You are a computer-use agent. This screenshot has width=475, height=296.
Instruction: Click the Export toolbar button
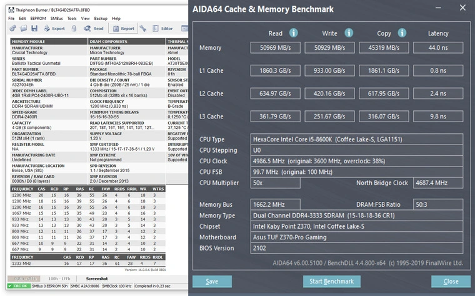pyautogui.click(x=54, y=29)
